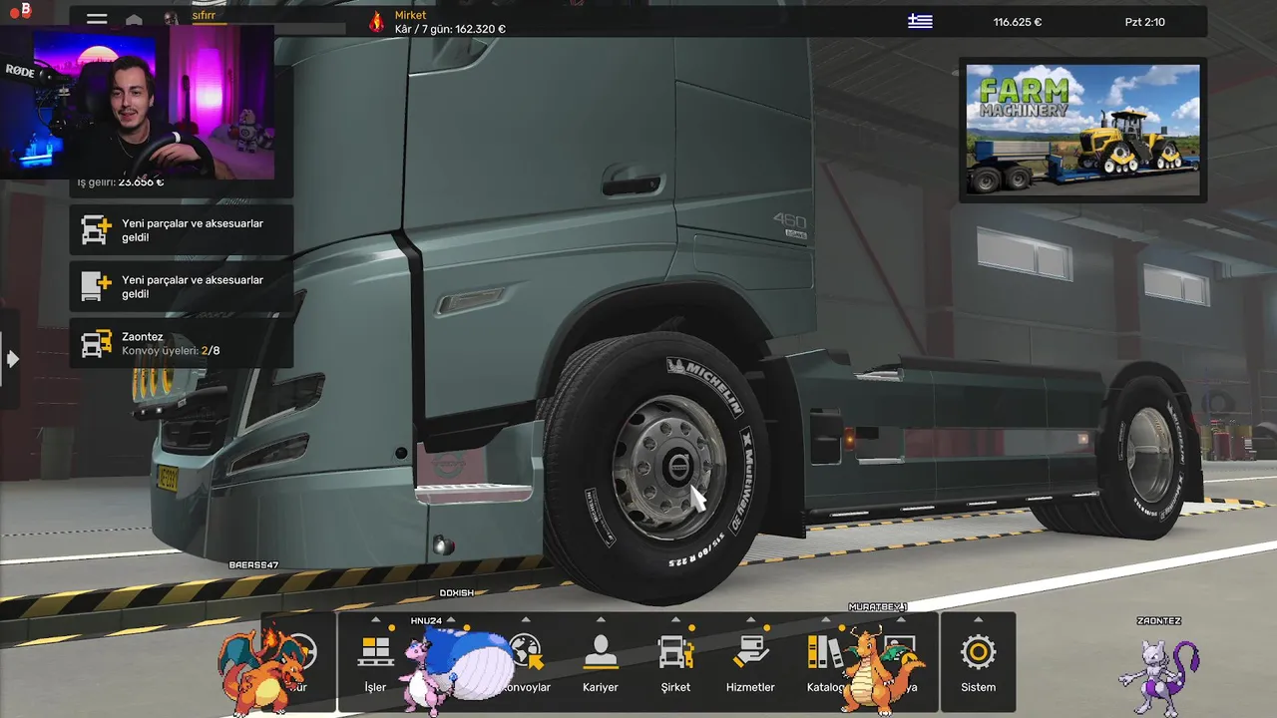Click the Zaontez convoy truck icon
1277x718 pixels.
tap(97, 344)
